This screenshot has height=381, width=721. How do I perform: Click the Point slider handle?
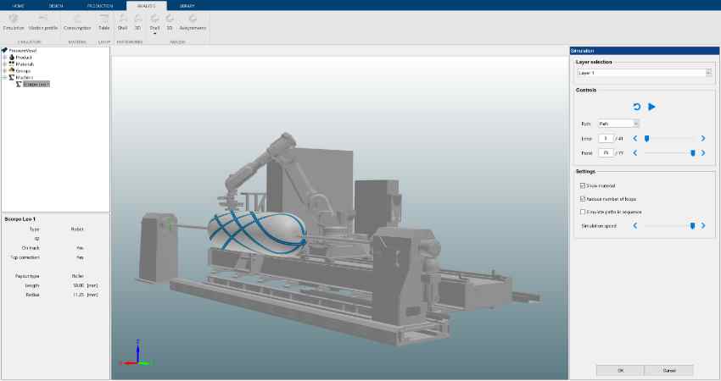tap(693, 153)
